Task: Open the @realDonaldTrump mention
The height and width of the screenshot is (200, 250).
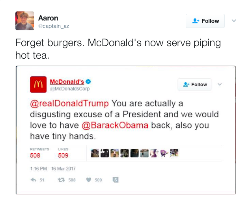Action: coord(69,104)
